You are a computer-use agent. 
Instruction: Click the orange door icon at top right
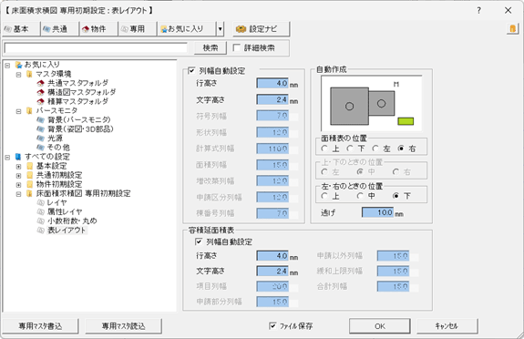[512, 29]
